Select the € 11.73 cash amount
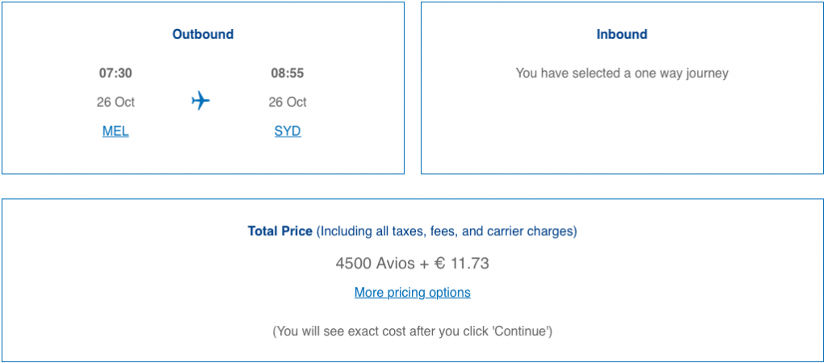The width and height of the screenshot is (827, 363). pyautogui.click(x=461, y=264)
